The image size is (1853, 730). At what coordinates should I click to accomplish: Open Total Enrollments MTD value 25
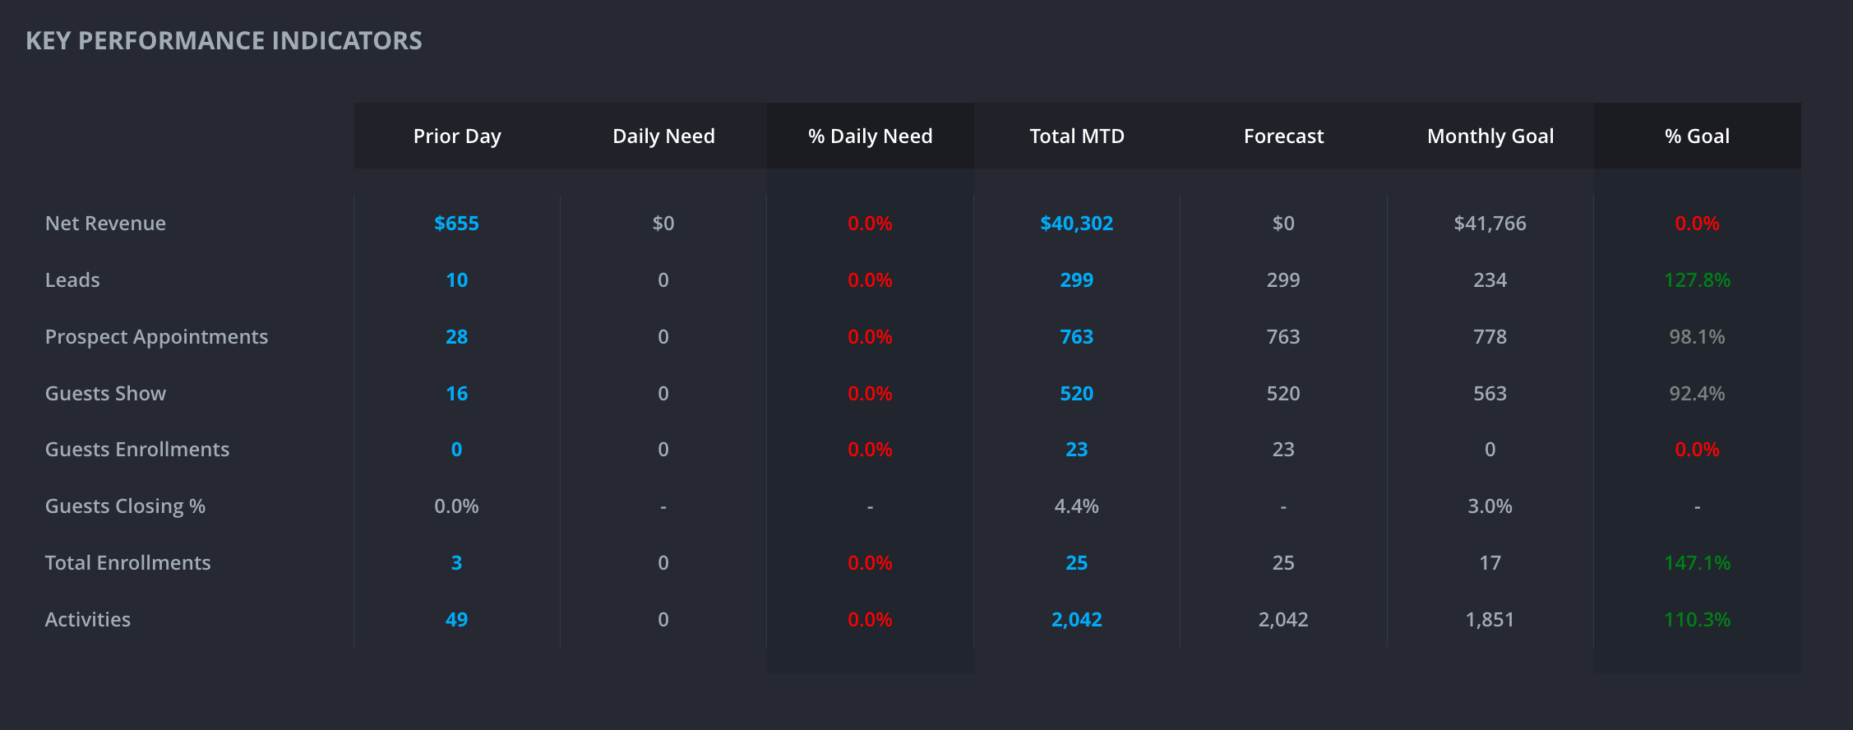tap(1076, 563)
